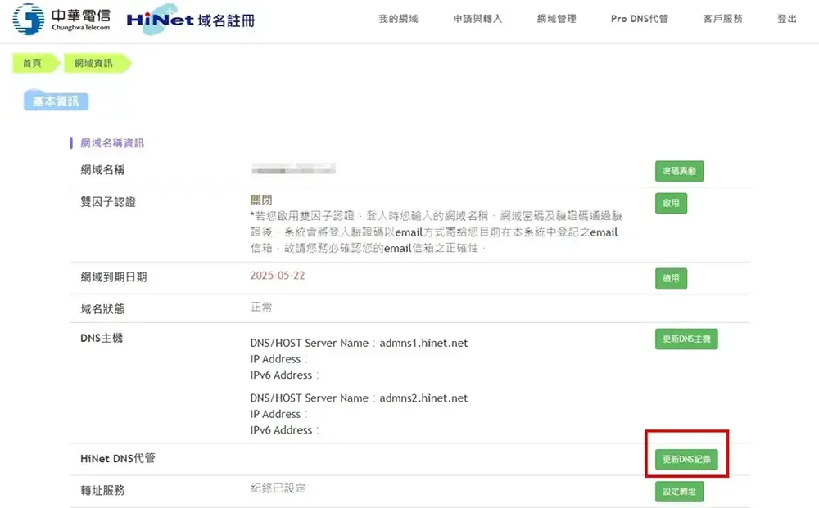Click 啟用 for 雙因子認證
This screenshot has width=819, height=508.
(x=672, y=203)
